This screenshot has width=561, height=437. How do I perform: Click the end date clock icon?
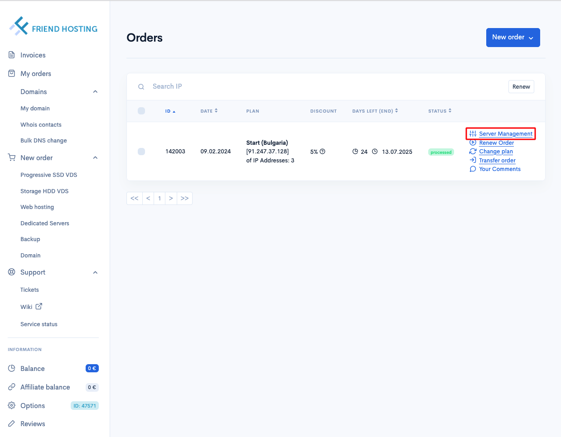(375, 152)
